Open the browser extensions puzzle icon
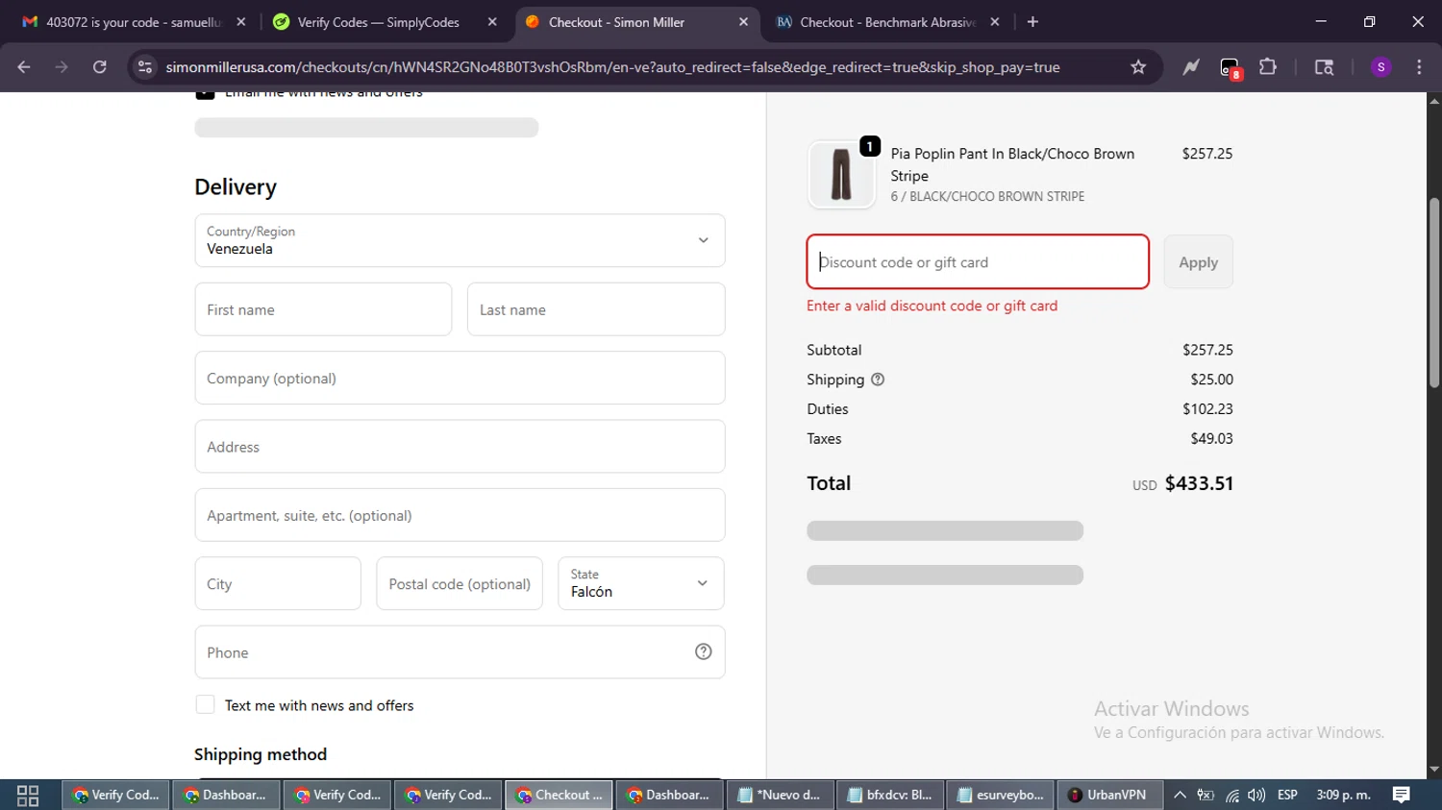 point(1268,67)
